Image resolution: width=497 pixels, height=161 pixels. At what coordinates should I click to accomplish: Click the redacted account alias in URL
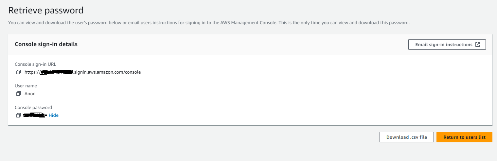click(56, 72)
